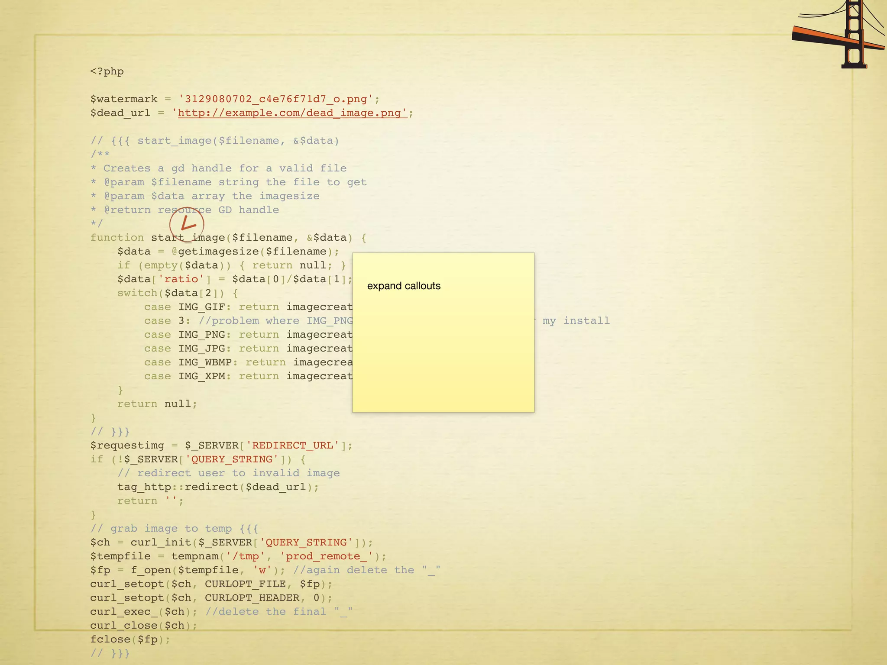887x665 pixels.
Task: Click 'case 3: //problem where IMG_PNG' line
Action: 248,321
